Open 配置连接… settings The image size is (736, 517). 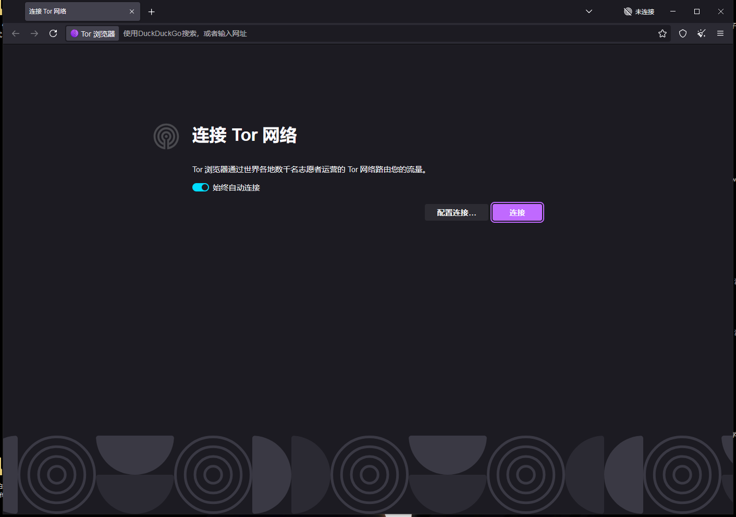click(457, 212)
